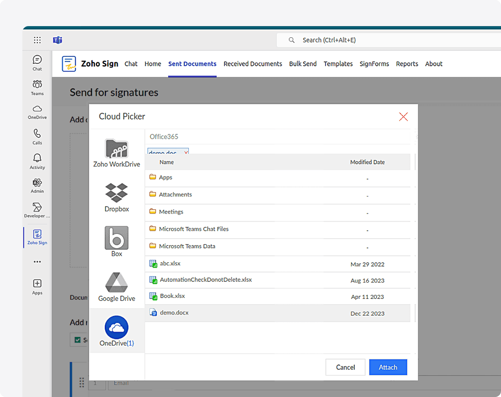This screenshot has width=501, height=397.
Task: Open OneDrive in Teams sidebar
Action: coord(37,112)
